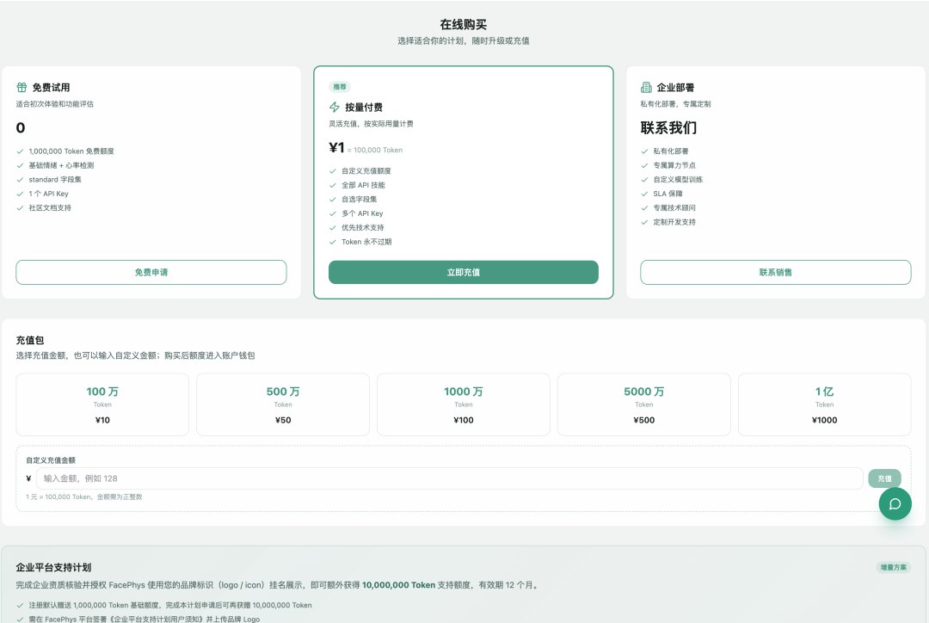Click the checkmark beside 自定义充值额度
Viewport: 929px width, 623px height.
(332, 170)
